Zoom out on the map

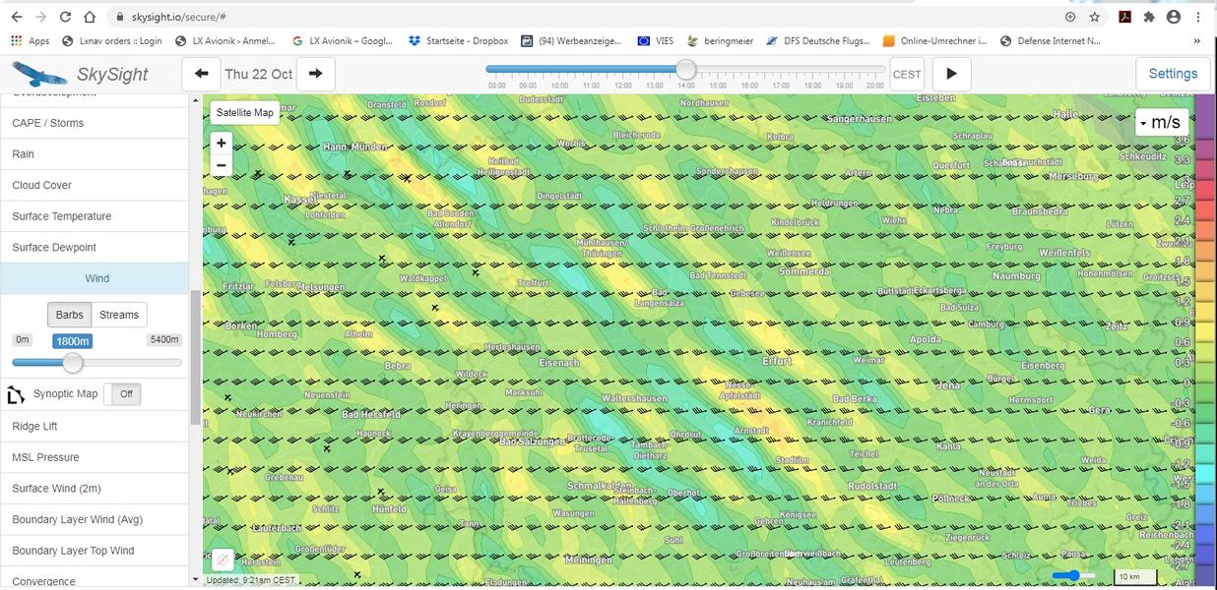222,166
